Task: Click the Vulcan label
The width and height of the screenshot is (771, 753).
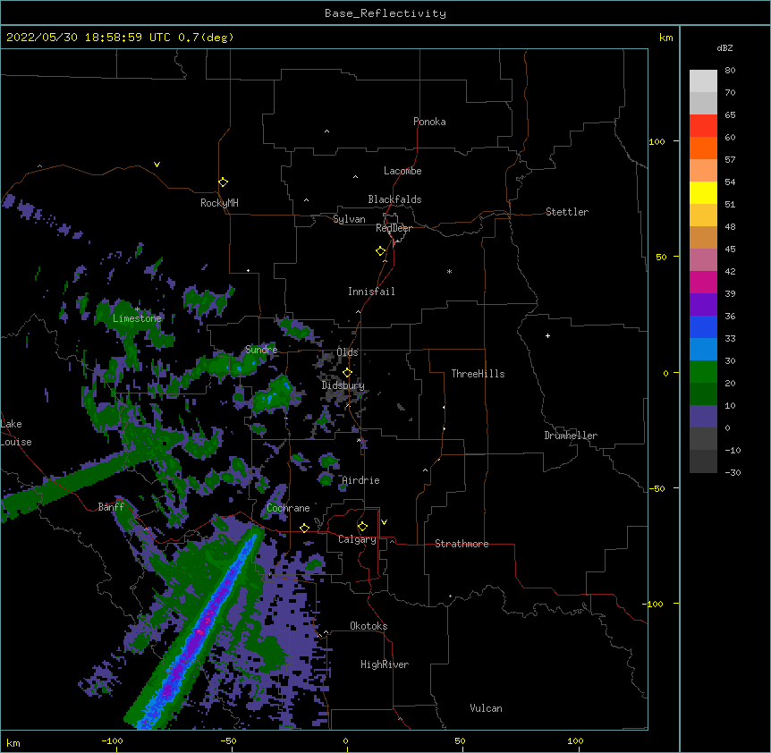Action: (486, 708)
